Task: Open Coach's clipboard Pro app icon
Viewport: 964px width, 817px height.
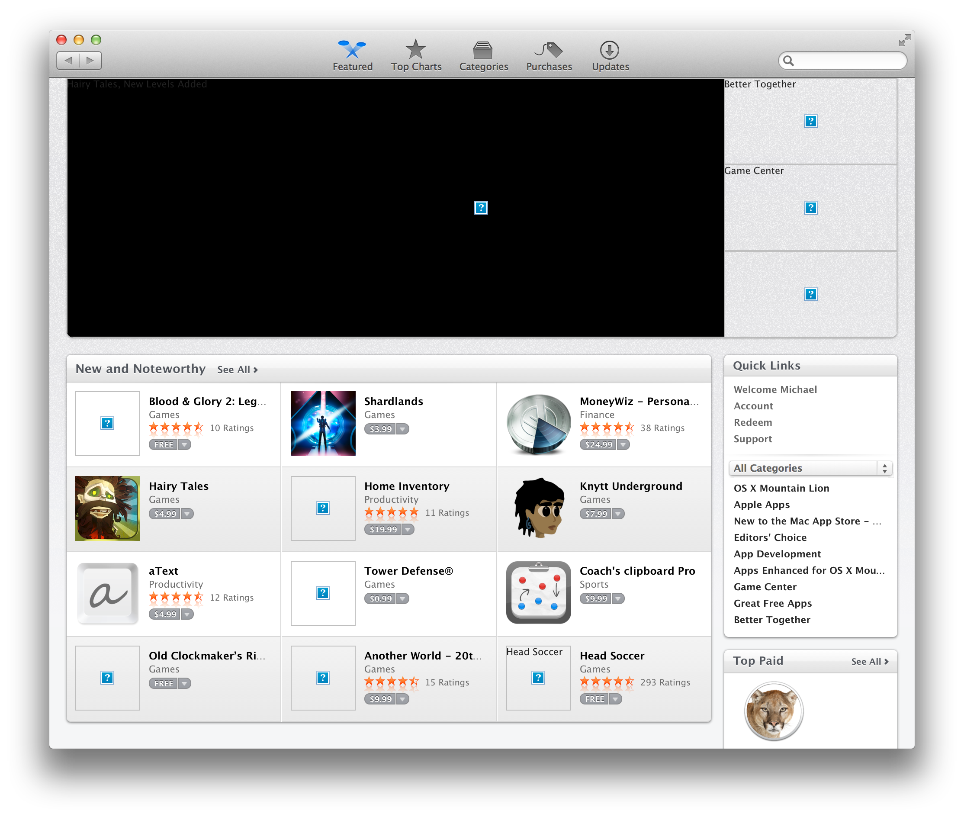Action: pyautogui.click(x=538, y=593)
